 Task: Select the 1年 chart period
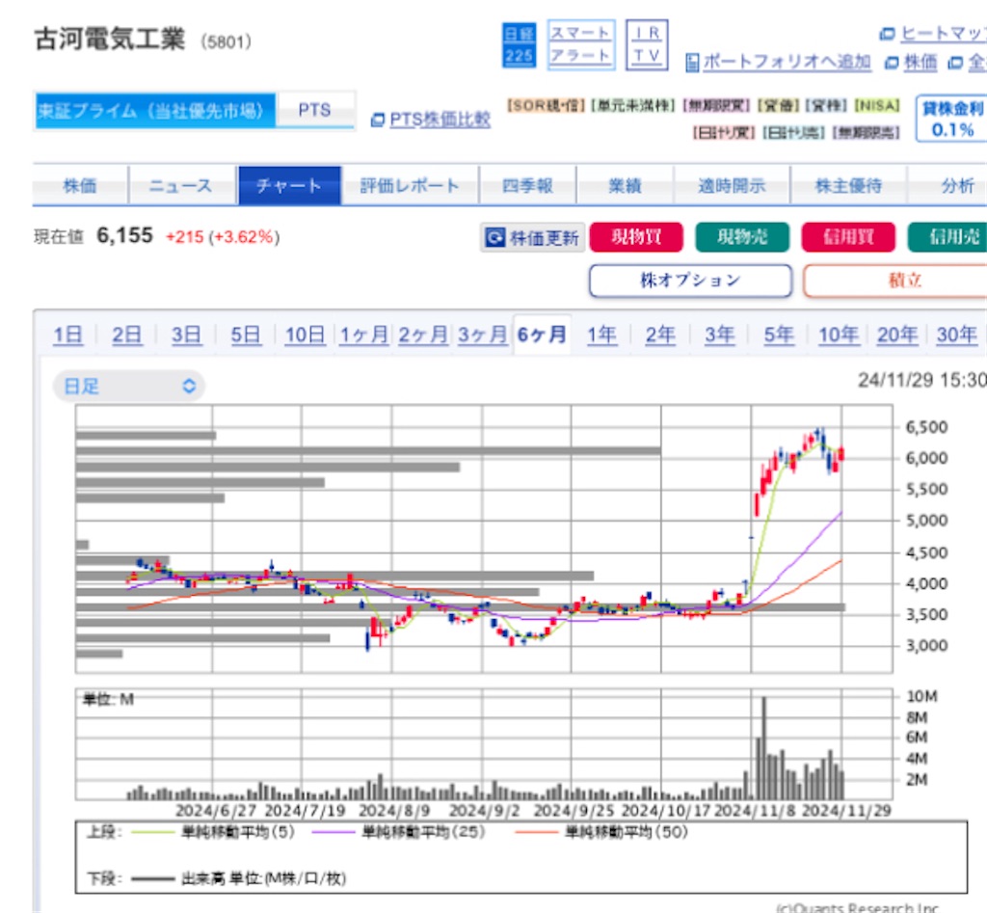tap(601, 335)
